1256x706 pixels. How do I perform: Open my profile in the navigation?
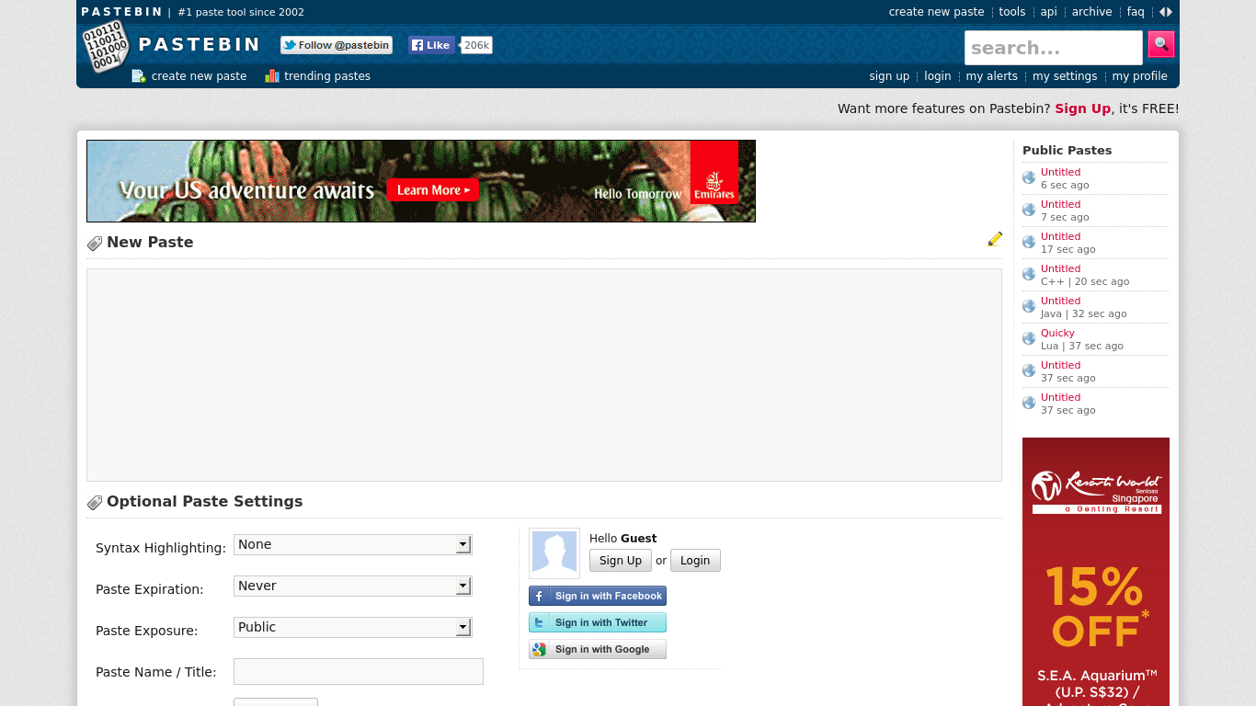[x=1140, y=76]
